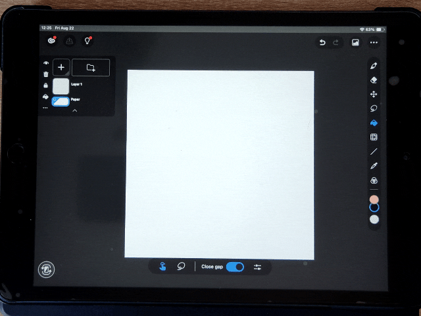Lock the layer with padlock icon

45,85
